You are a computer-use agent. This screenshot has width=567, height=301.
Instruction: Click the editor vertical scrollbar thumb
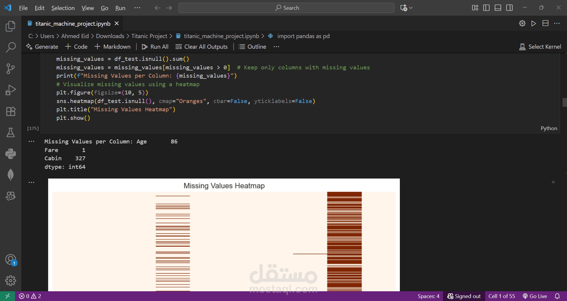pos(564,102)
